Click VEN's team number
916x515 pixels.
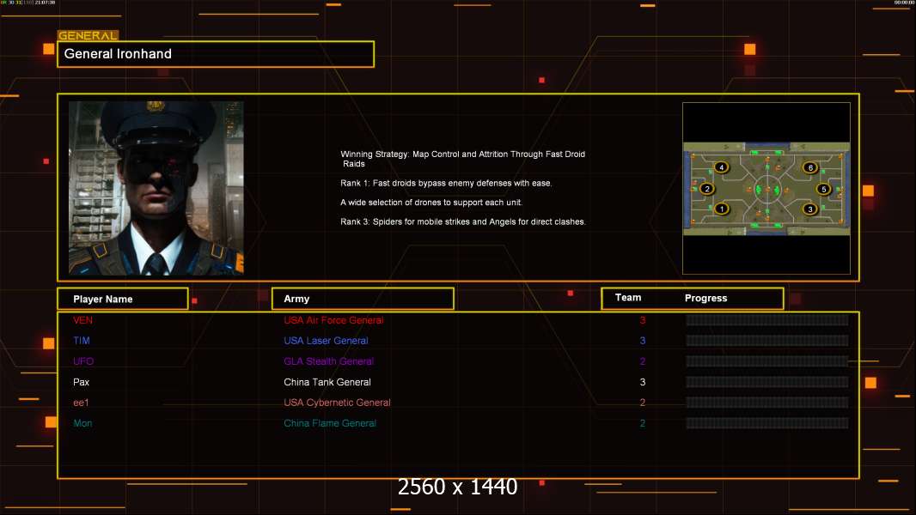point(643,320)
